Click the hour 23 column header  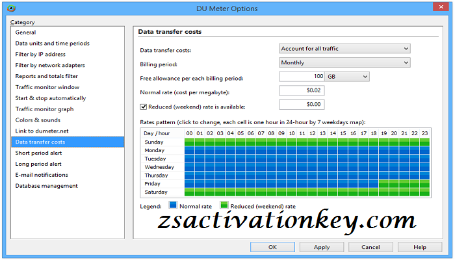[x=424, y=133]
